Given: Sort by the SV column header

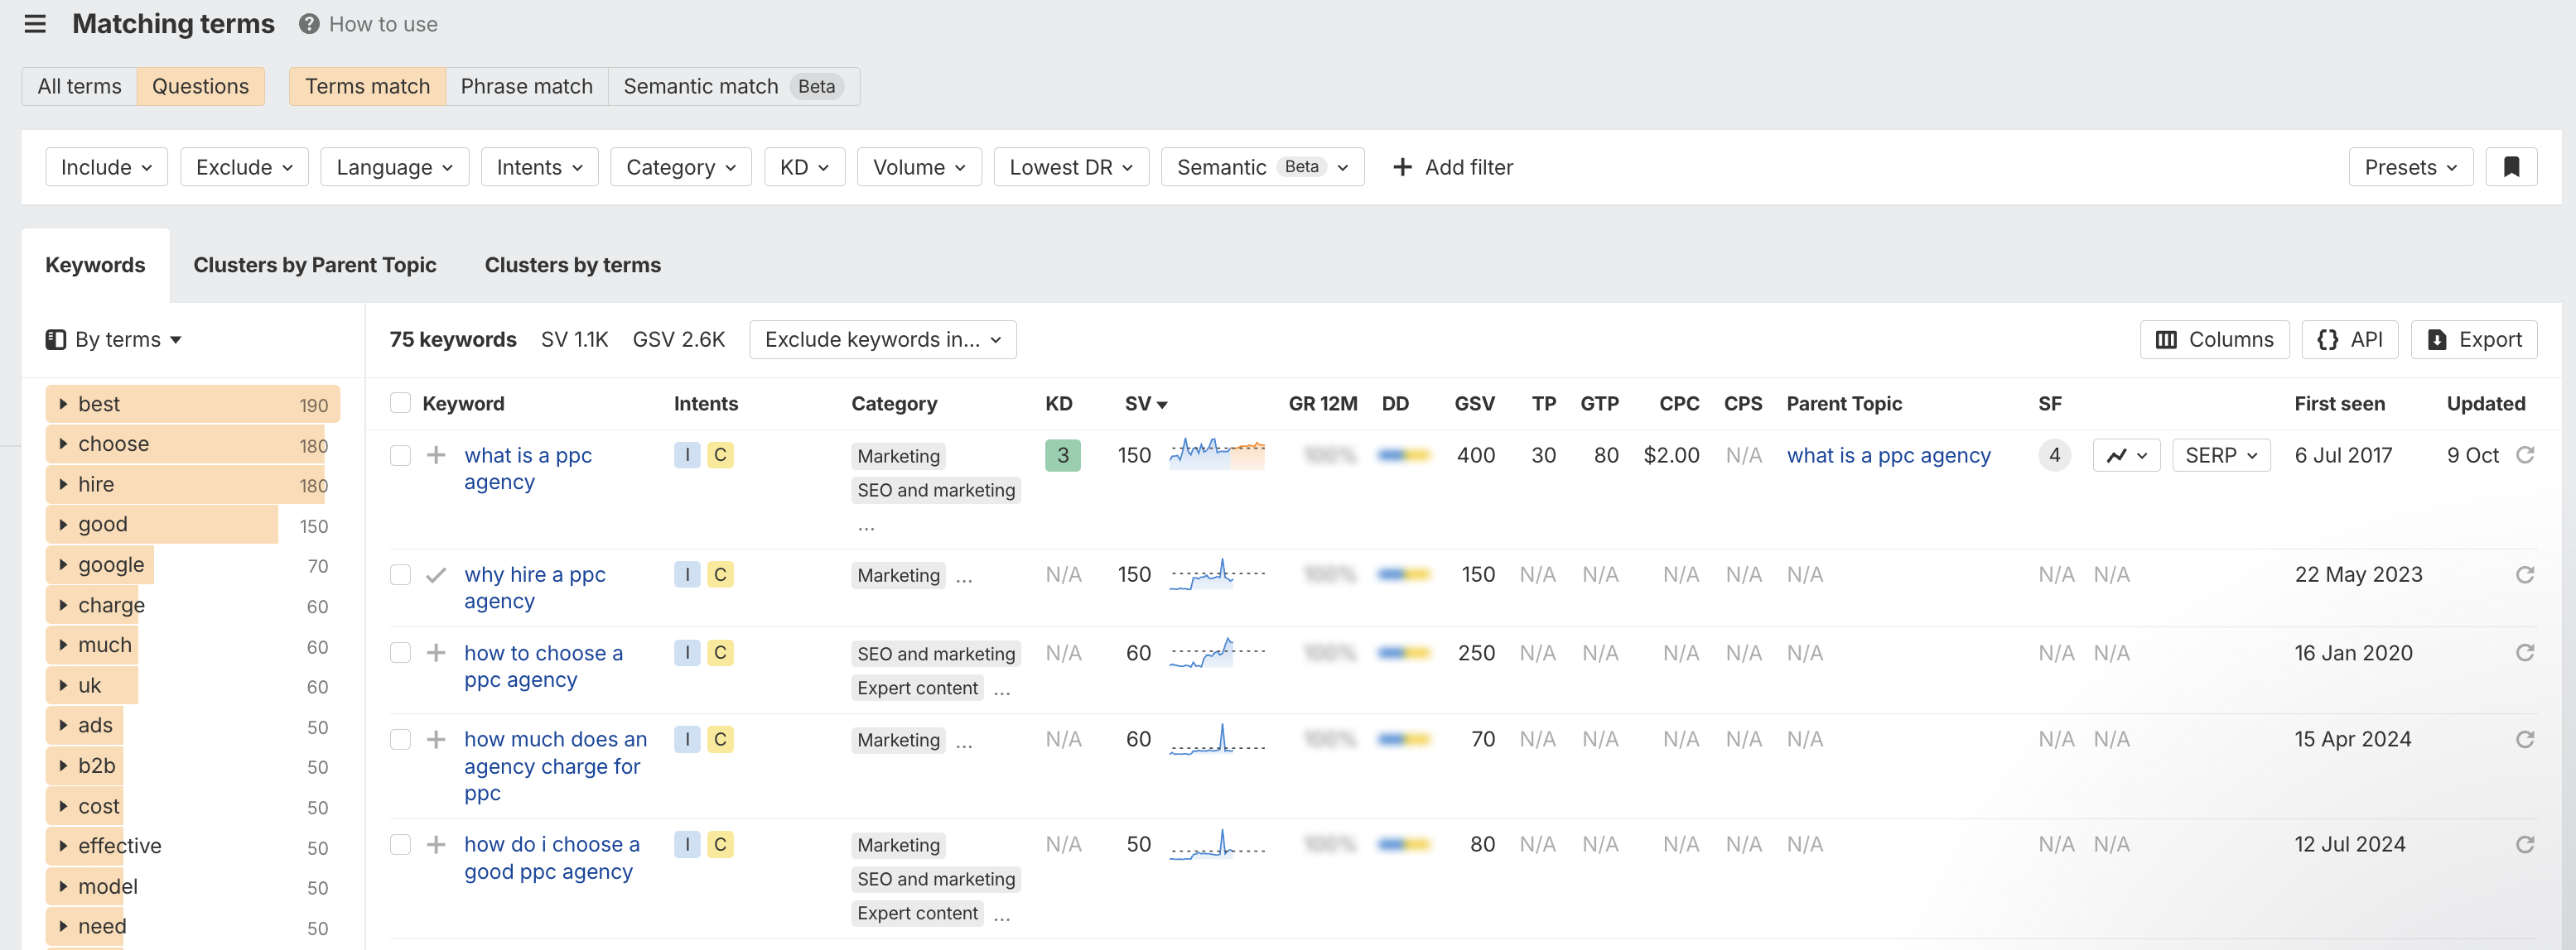Looking at the screenshot, I should click(x=1146, y=404).
